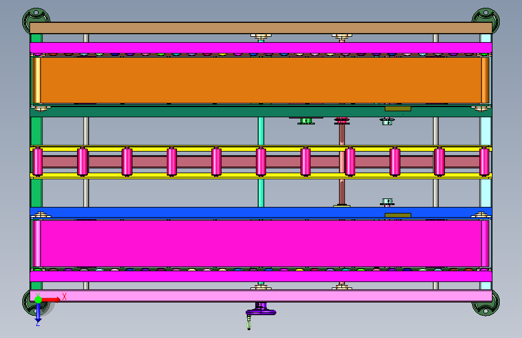Click the red X axis label

(x=64, y=297)
